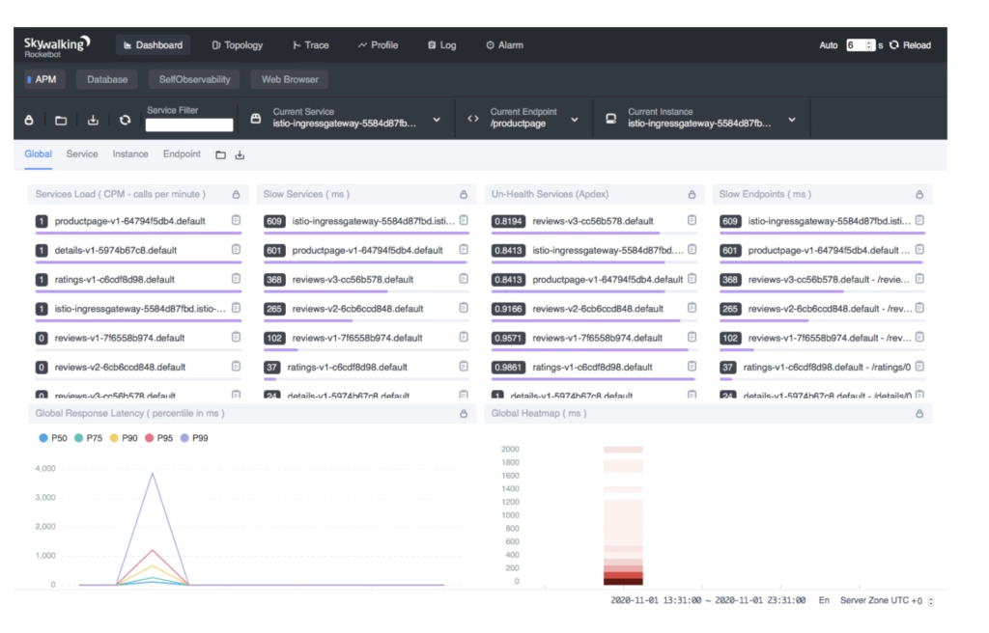This screenshot has height=633, width=989.
Task: Open the Profile page
Action: click(x=378, y=45)
